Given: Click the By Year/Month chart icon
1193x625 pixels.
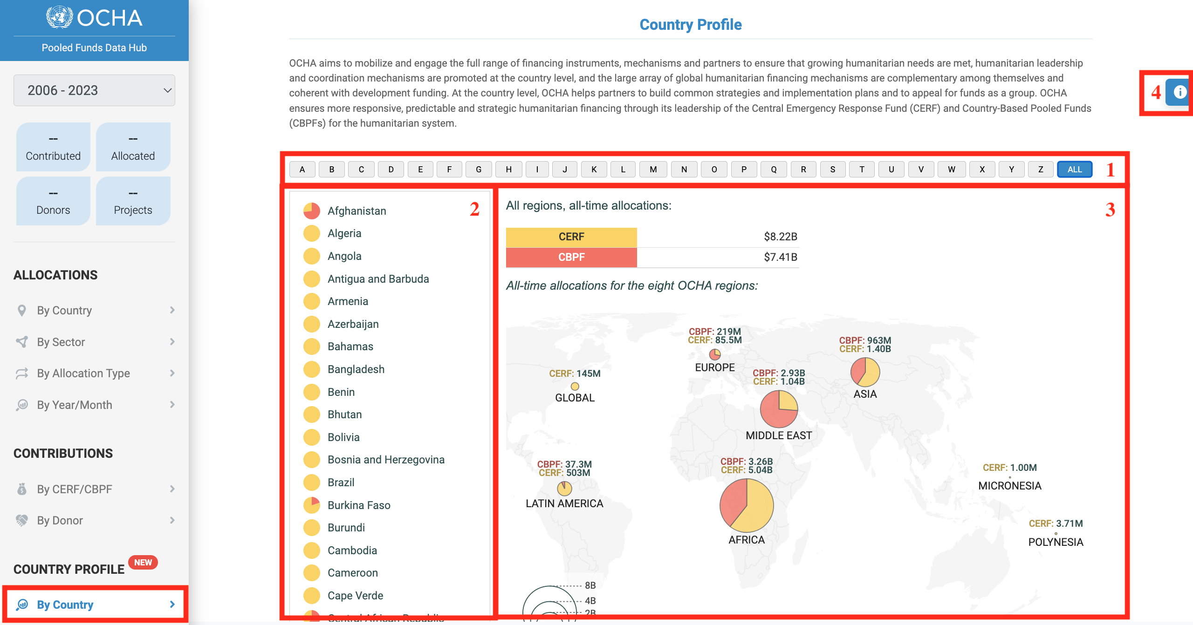Looking at the screenshot, I should tap(21, 405).
